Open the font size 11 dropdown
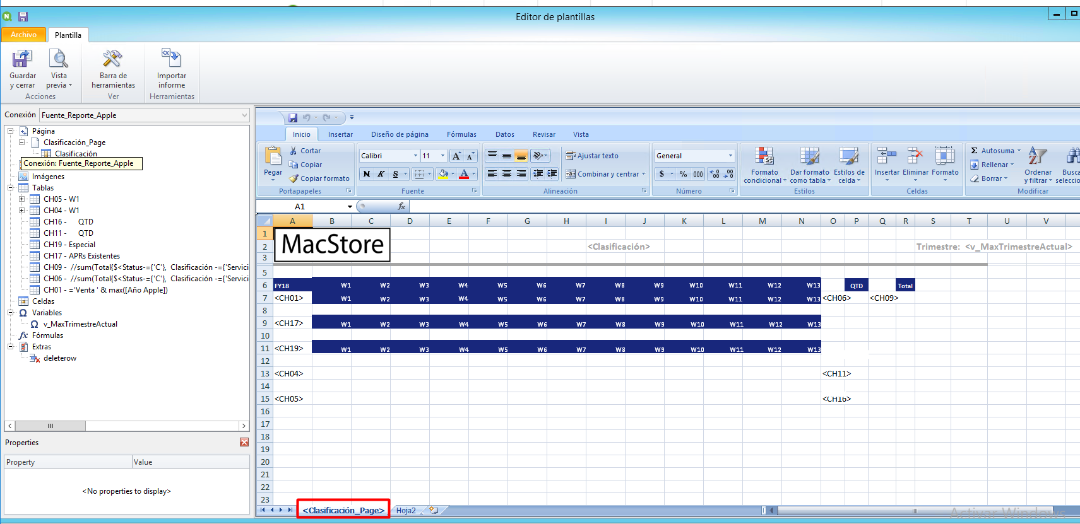This screenshot has width=1080, height=524. point(442,156)
